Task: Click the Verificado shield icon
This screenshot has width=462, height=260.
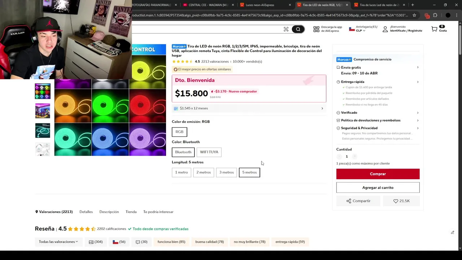Action: click(338, 113)
